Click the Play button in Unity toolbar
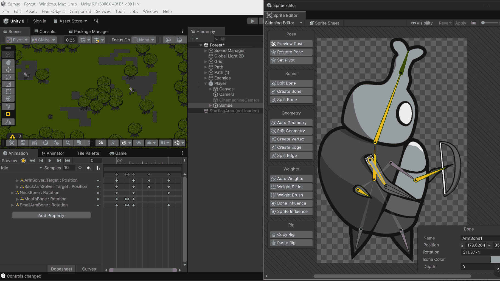The height and width of the screenshot is (281, 500). pyautogui.click(x=252, y=21)
